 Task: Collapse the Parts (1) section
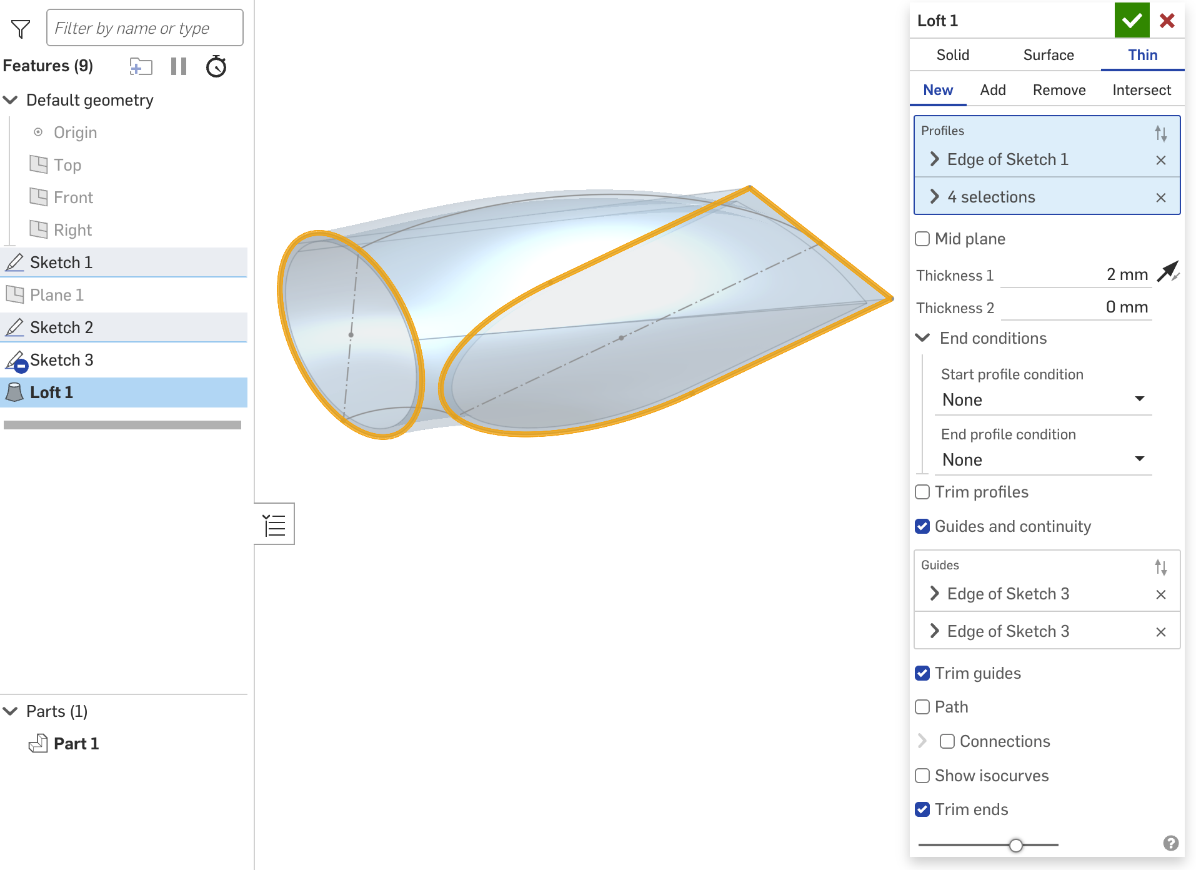(x=11, y=711)
